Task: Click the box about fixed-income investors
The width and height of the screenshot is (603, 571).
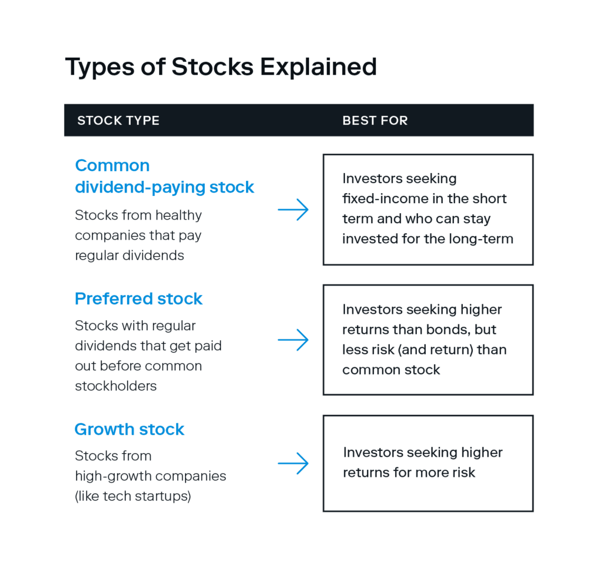Action: pos(428,210)
